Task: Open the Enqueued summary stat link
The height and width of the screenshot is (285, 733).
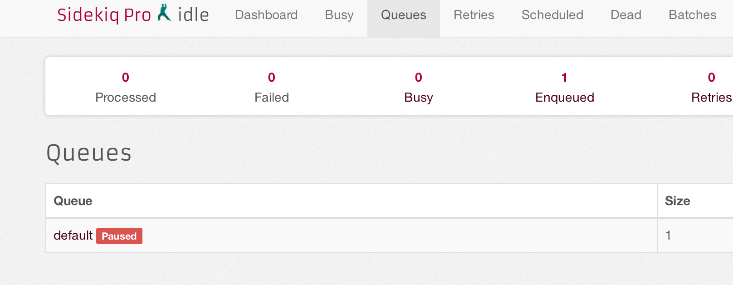Action: tap(565, 87)
